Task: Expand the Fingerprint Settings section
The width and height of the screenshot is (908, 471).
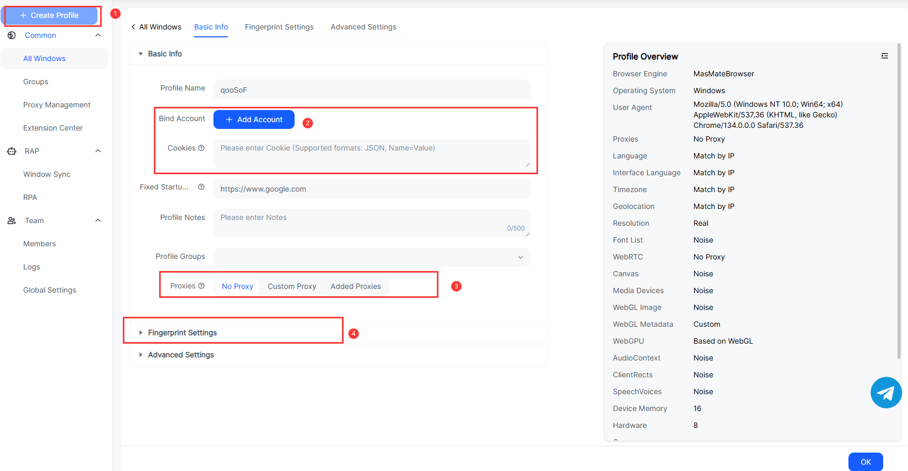Action: 182,333
